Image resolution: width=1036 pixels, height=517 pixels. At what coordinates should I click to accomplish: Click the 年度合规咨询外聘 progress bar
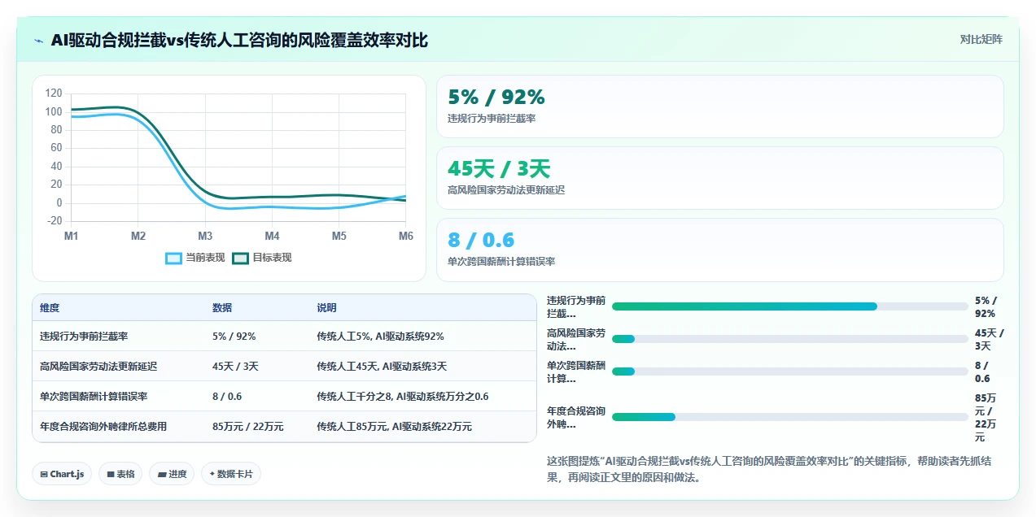coord(789,417)
